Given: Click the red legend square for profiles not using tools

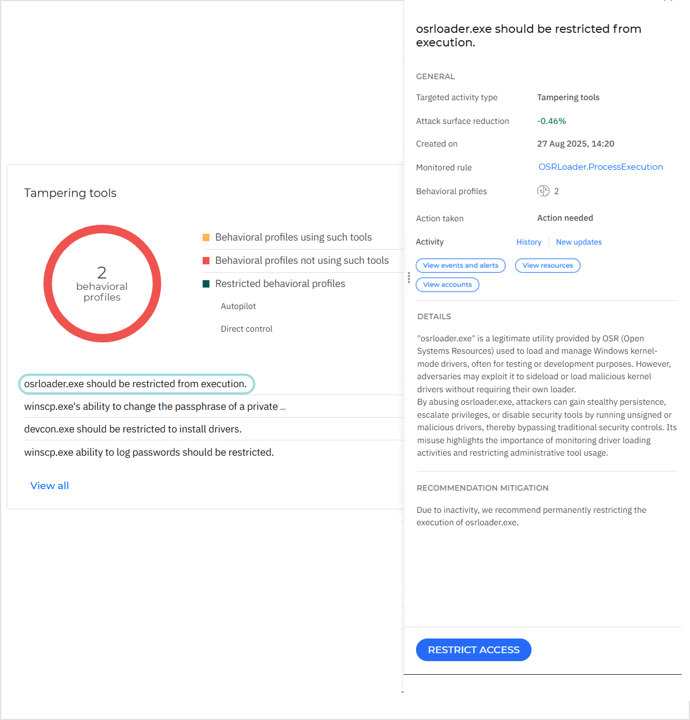Looking at the screenshot, I should click(206, 260).
